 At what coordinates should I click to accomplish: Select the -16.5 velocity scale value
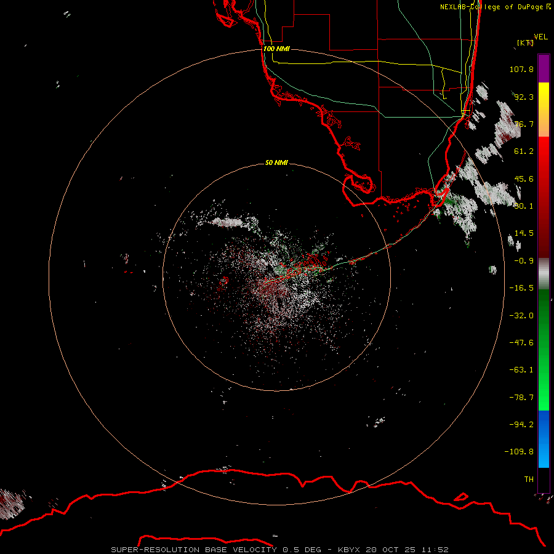tap(521, 288)
